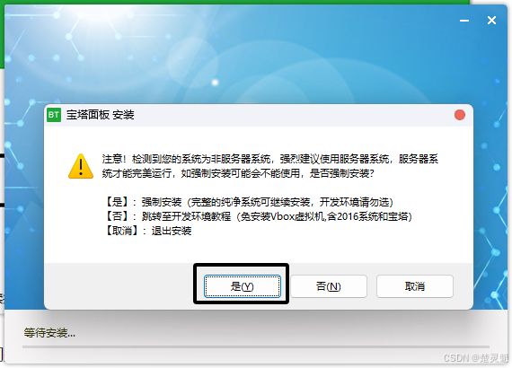Click the 注意 warning message paragraph

(x=269, y=166)
